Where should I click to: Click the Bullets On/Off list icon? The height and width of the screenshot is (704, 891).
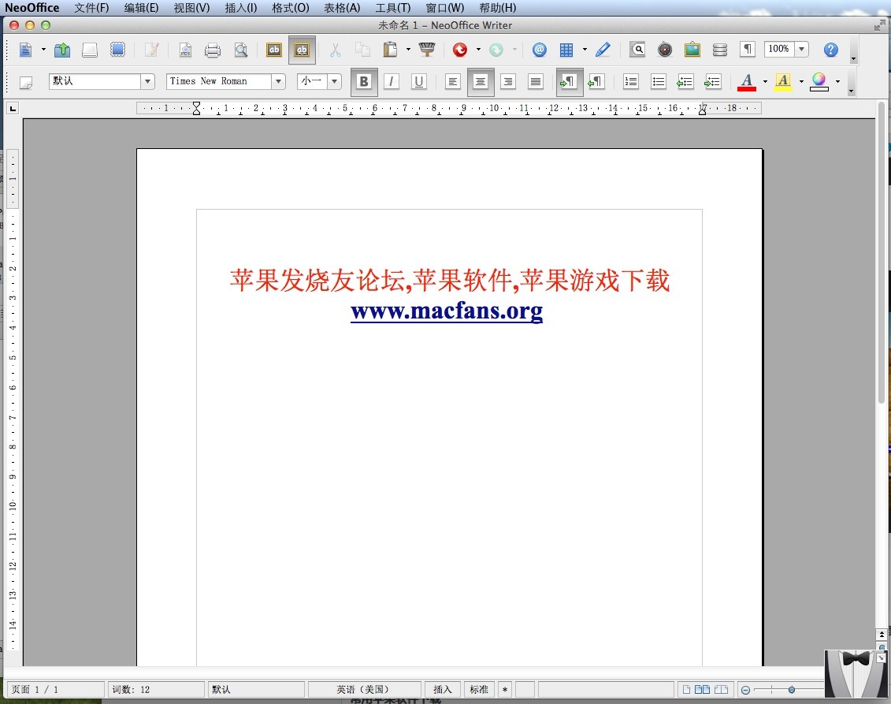[659, 82]
